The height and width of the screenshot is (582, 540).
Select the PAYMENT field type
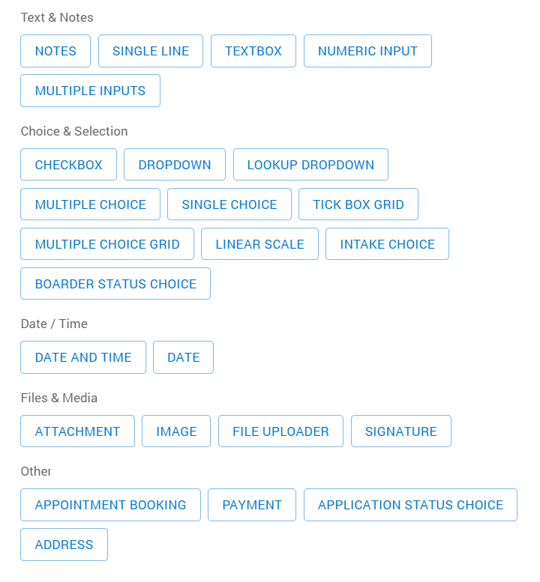(x=252, y=505)
